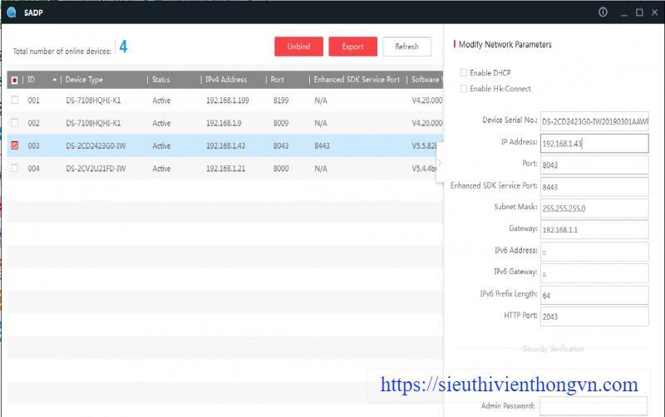Screen dimensions: 665x417
Task: Click the SADP application logo icon
Action: pyautogui.click(x=11, y=12)
